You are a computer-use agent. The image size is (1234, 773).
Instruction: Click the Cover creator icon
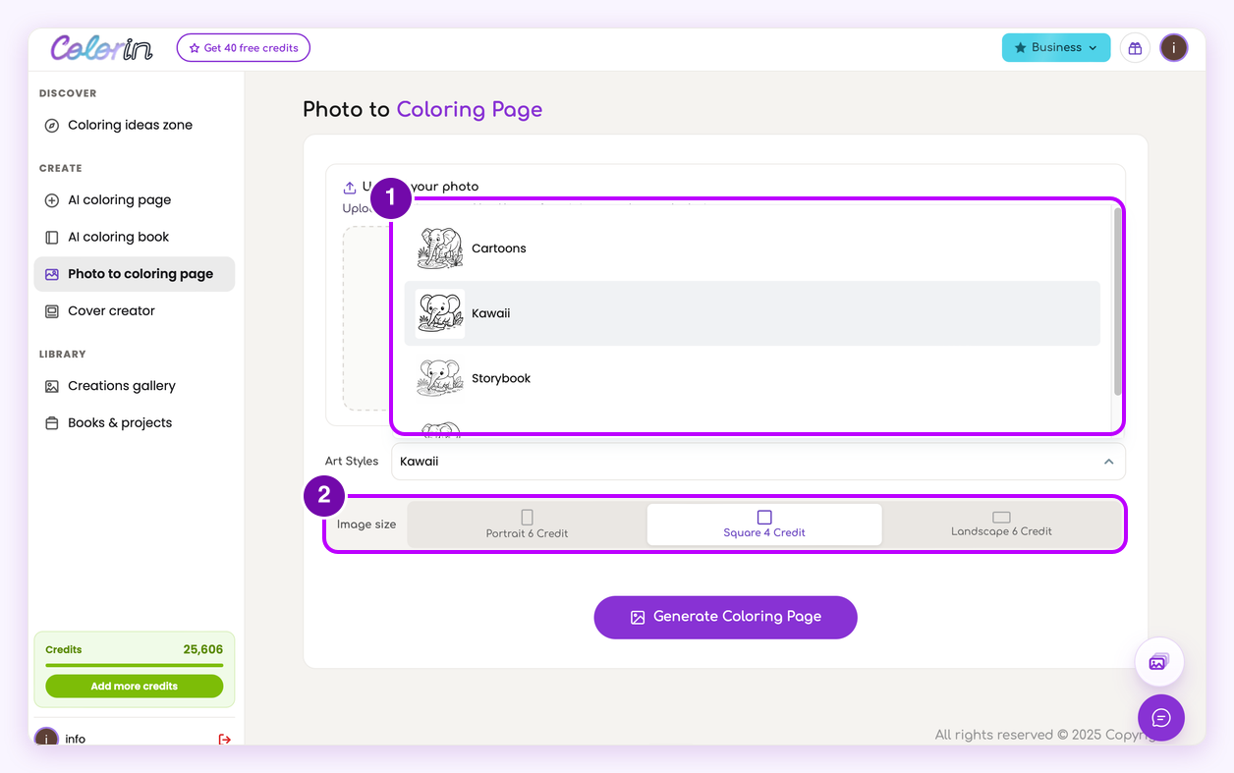tap(52, 311)
